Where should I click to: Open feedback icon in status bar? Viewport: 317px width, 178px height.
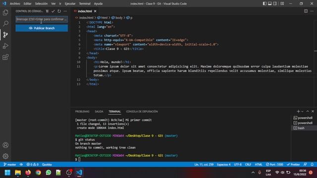tap(305, 165)
